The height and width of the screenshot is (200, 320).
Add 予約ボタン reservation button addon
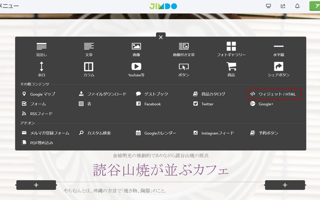pyautogui.click(x=264, y=133)
